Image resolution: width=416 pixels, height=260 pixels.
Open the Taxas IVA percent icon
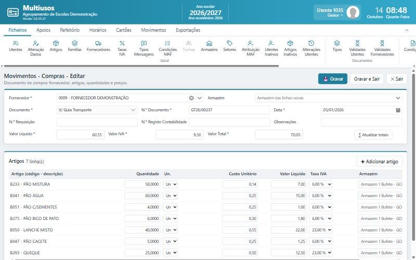(122, 48)
